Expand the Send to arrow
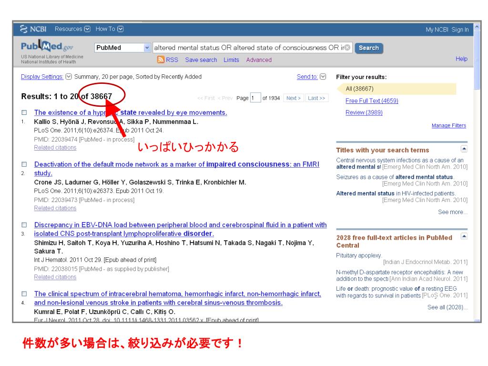The width and height of the screenshot is (488, 366). click(x=323, y=77)
